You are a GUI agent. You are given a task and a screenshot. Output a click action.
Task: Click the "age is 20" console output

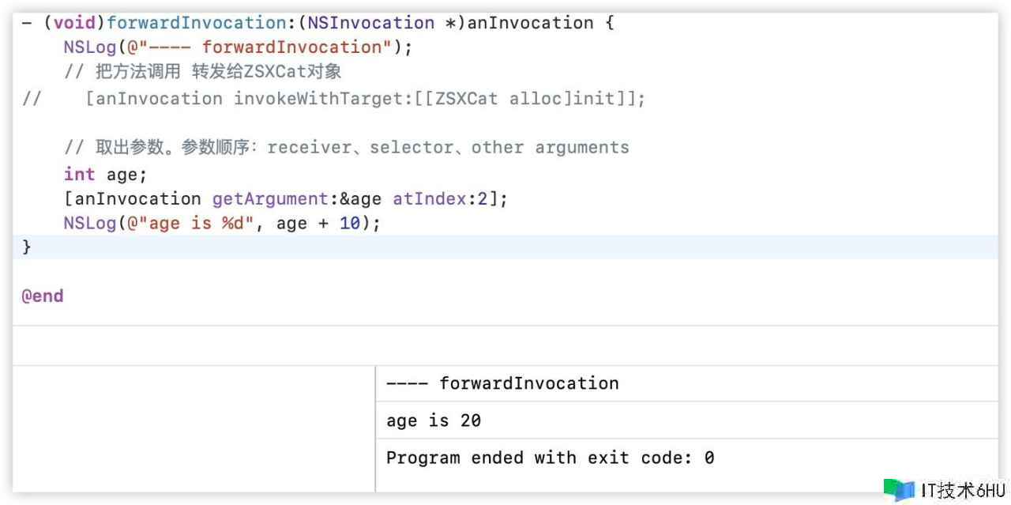tap(434, 421)
